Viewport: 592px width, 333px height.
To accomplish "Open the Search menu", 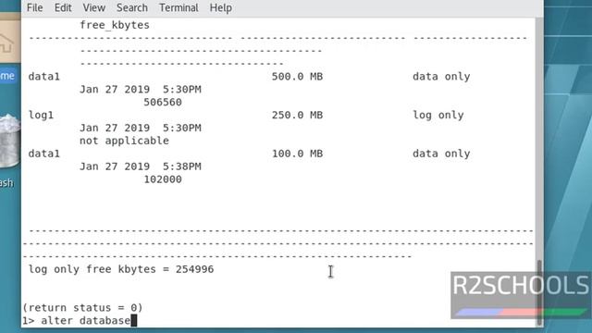I will pyautogui.click(x=131, y=7).
